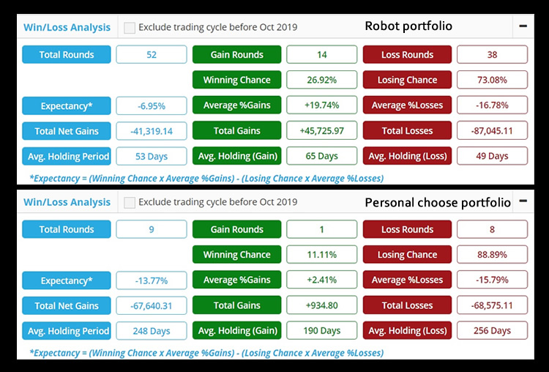549x372 pixels.
Task: Click Average %Gains label beside +2.41%
Action: click(236, 280)
